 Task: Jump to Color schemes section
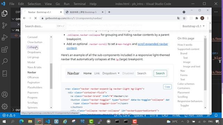pyautogui.click(x=186, y=84)
